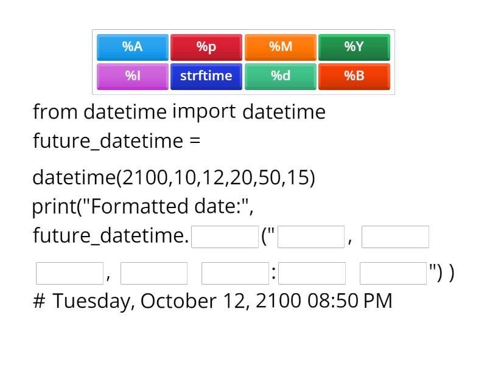Click the first blank inside the quotes
Viewport: 487px width, 365px height.
311,237
